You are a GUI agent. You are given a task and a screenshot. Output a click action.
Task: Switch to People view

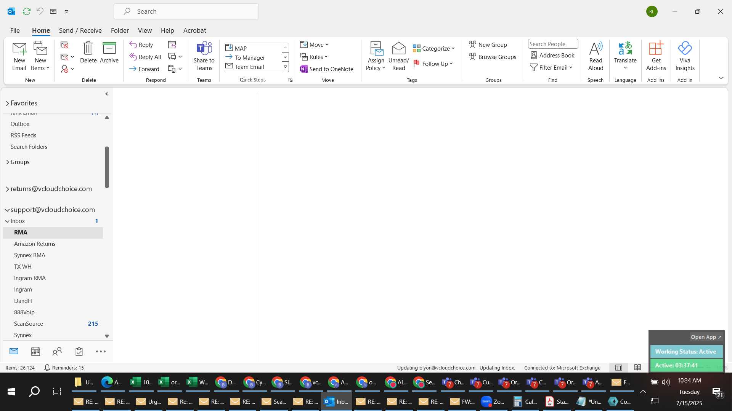(x=57, y=352)
